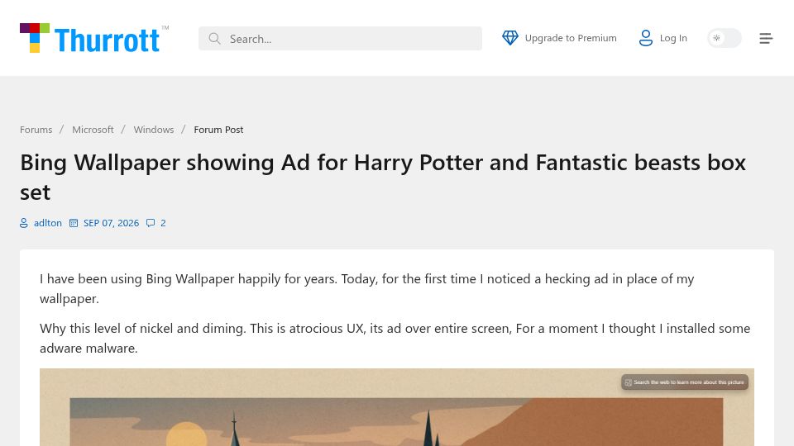
Task: Click paragraph starting 'I have been using'
Action: [366, 289]
